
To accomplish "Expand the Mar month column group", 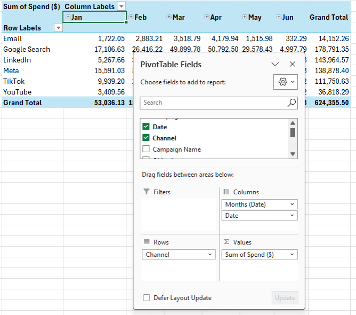I will pyautogui.click(x=169, y=17).
